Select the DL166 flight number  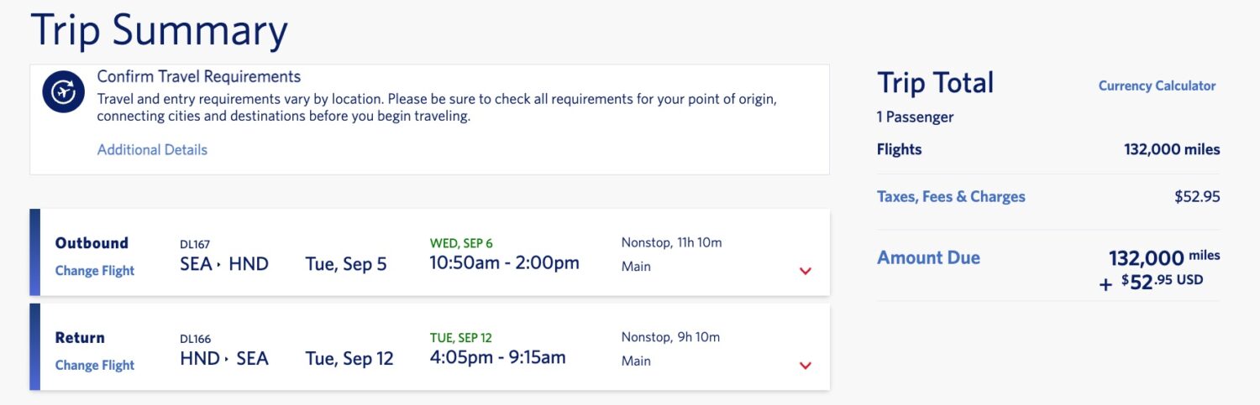(195, 340)
